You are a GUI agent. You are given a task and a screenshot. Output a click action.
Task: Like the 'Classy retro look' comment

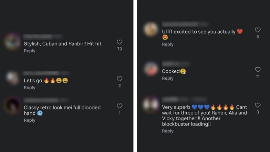[120, 106]
